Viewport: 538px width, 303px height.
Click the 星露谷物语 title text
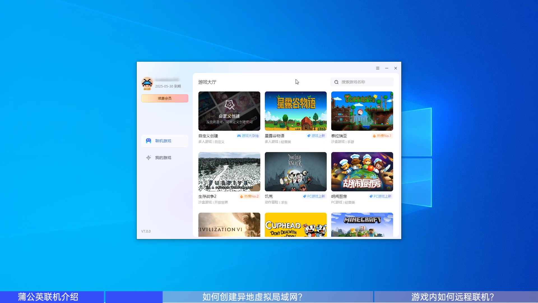click(x=275, y=136)
